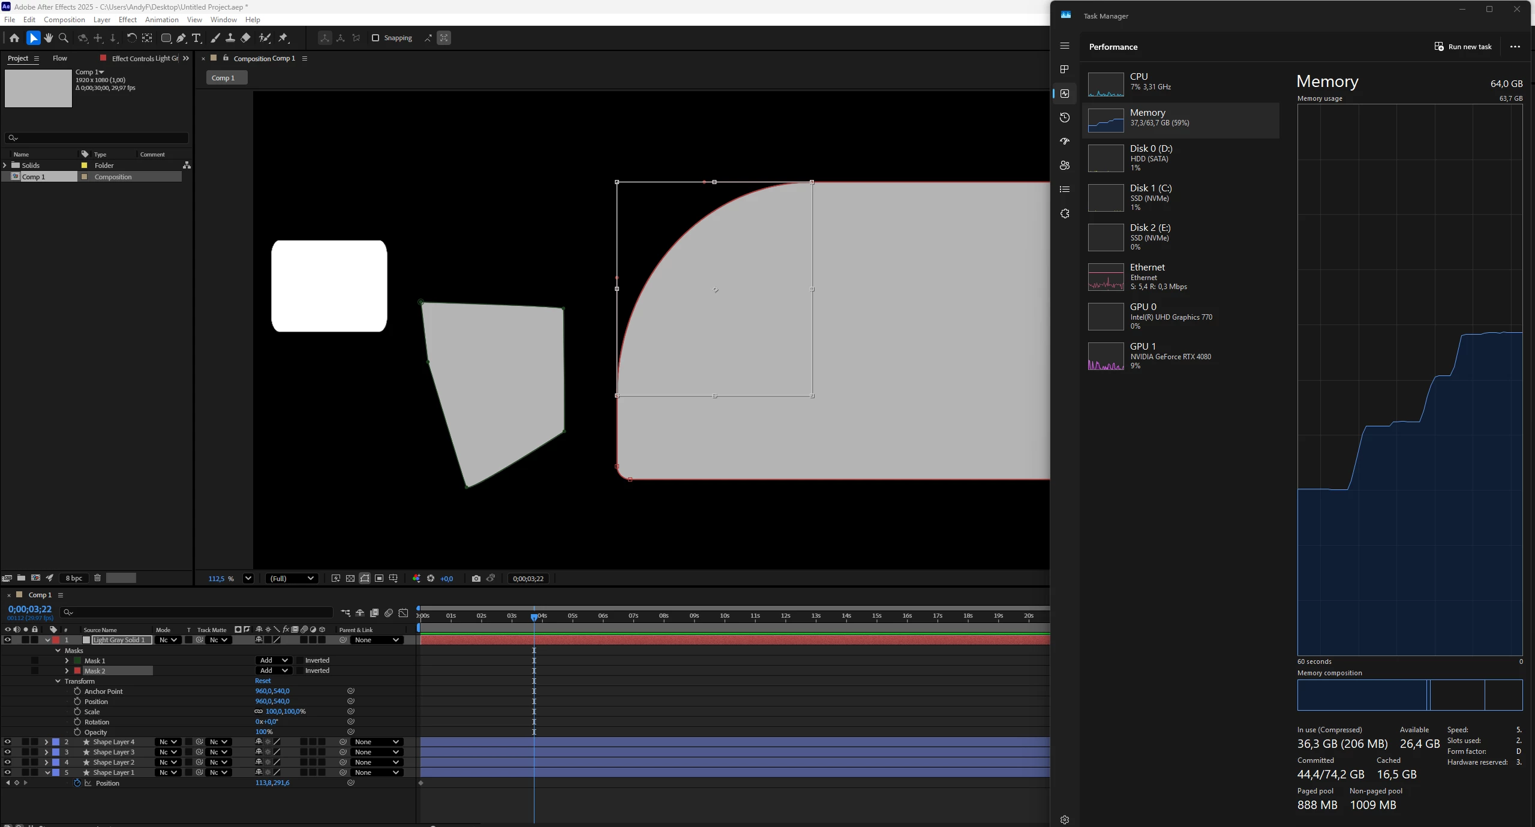Click the Reset Exposure aperture icon

(x=431, y=578)
